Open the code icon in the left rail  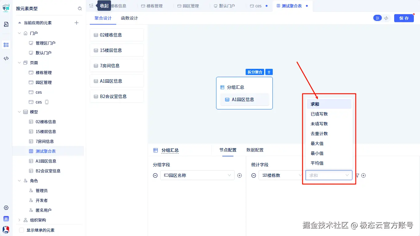click(x=6, y=58)
